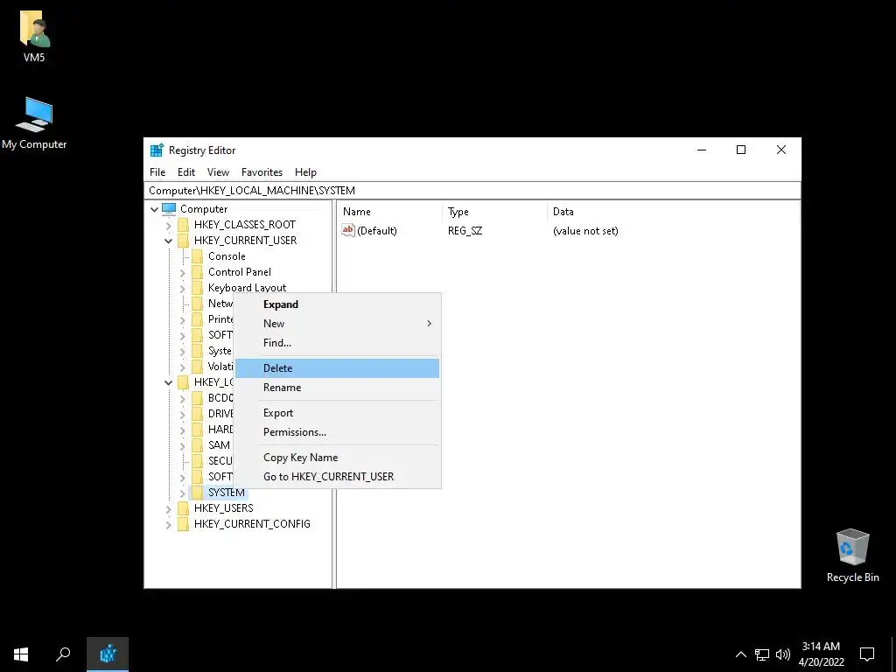Screen dimensions: 896x672
Task: Collapse the HKEY_LOCAL_MACHINE node
Action: click(x=169, y=382)
